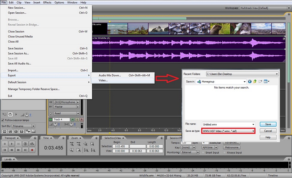Select the Smart Input radio button
The height and width of the screenshot is (178, 292).
click(x=203, y=152)
